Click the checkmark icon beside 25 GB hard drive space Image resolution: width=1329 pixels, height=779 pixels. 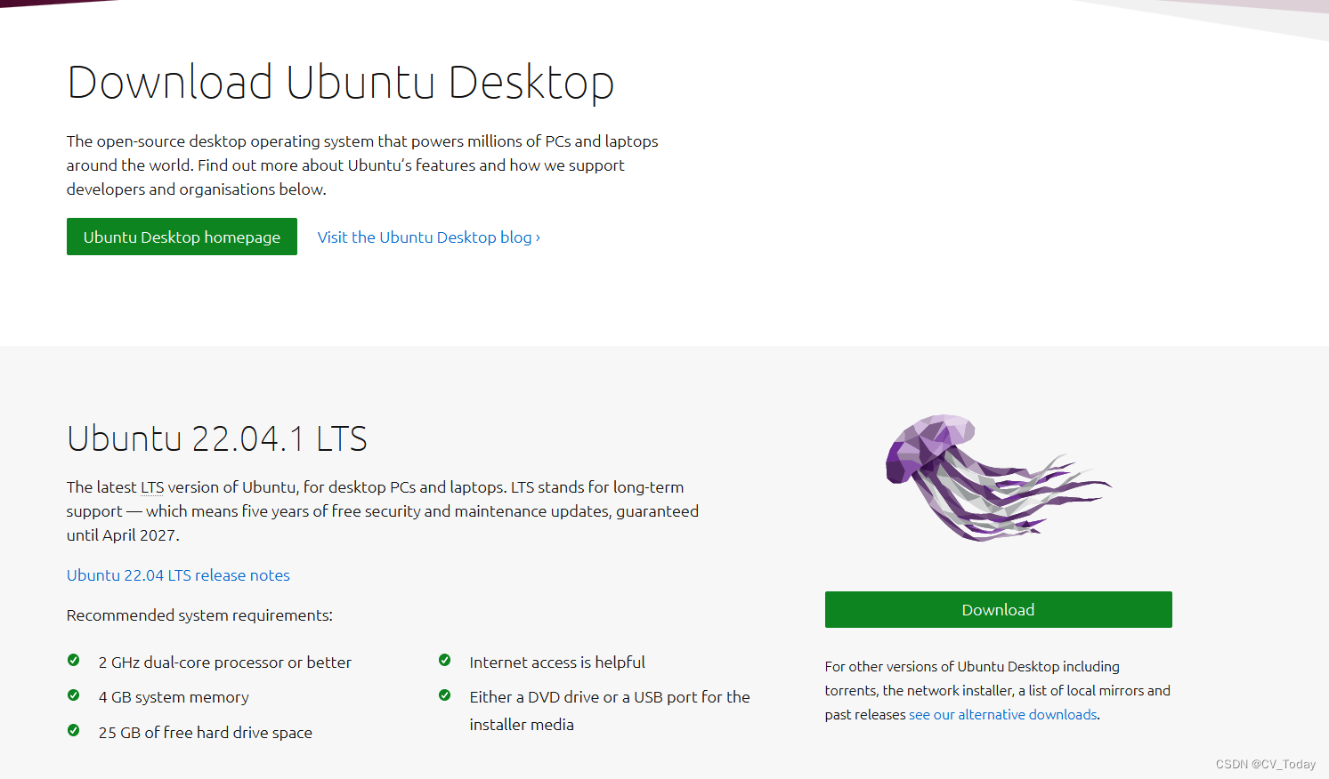(x=74, y=731)
